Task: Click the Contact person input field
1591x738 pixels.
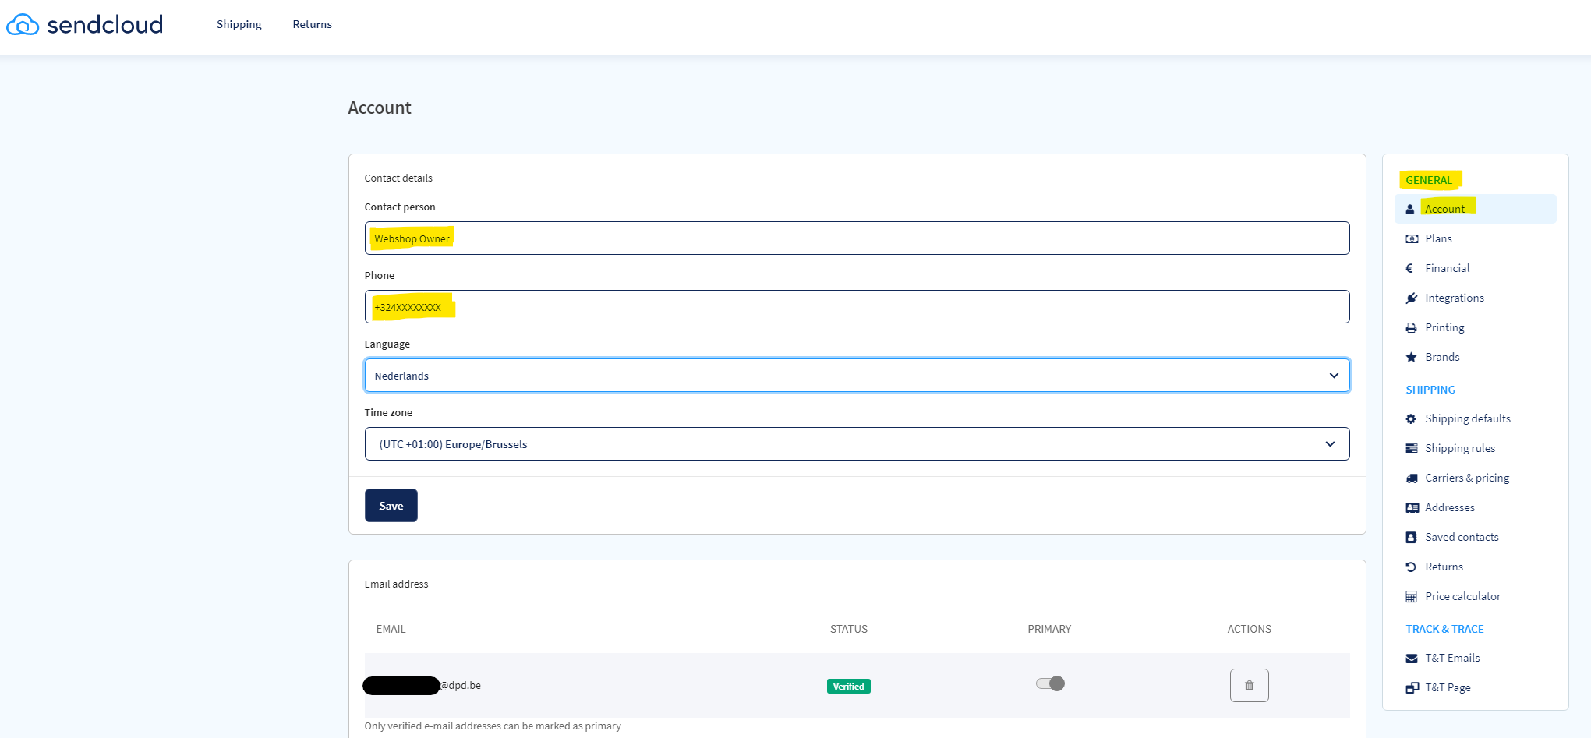Action: point(856,238)
